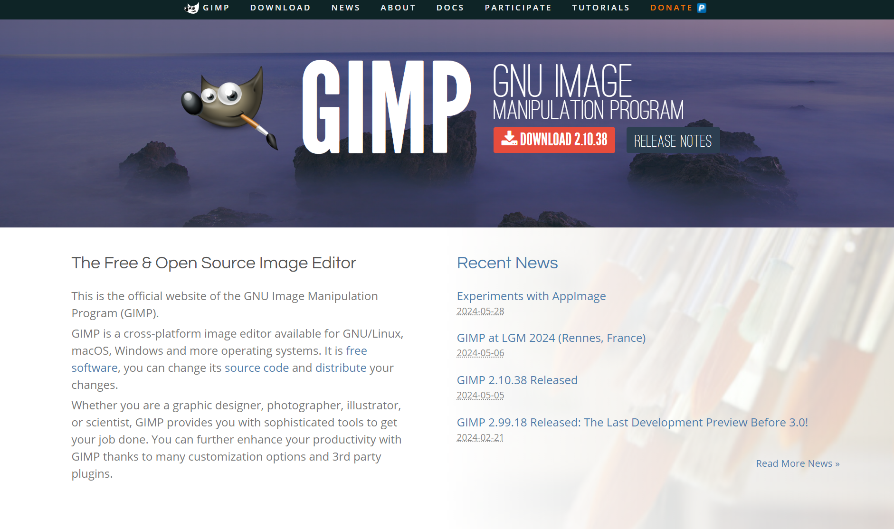Screen dimensions: 894x529
Task: Open the GIMP 2.10.38 Released article
Action: click(x=517, y=380)
